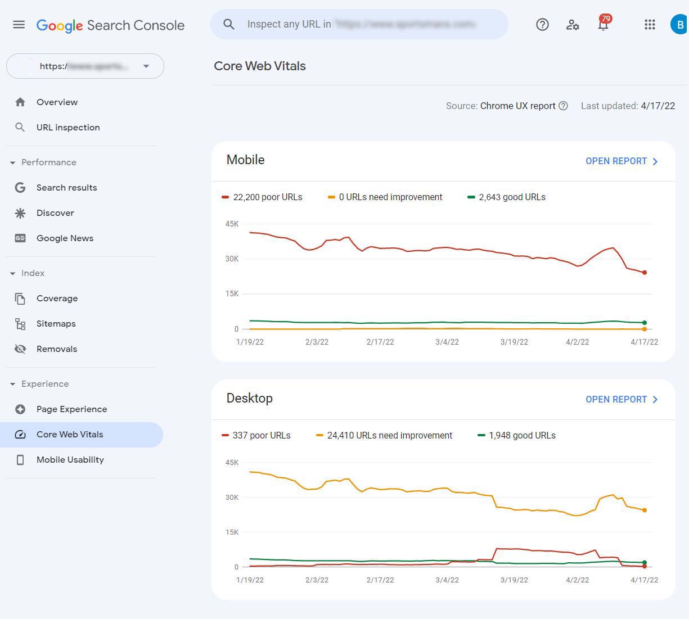Open the account avatar B
The width and height of the screenshot is (689, 619).
click(x=679, y=25)
